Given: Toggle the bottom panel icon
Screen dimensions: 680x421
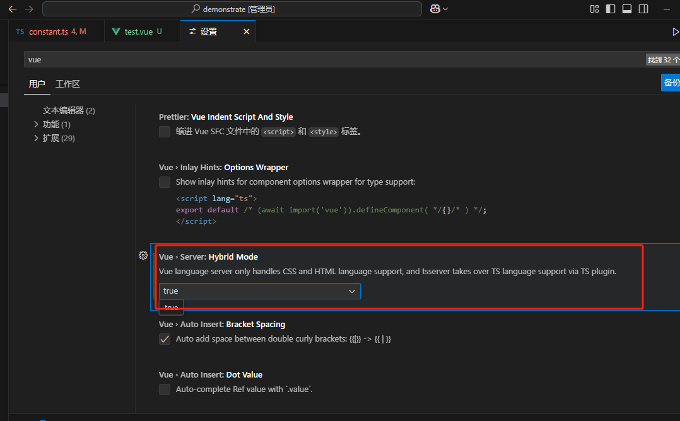Looking at the screenshot, I should pyautogui.click(x=627, y=9).
